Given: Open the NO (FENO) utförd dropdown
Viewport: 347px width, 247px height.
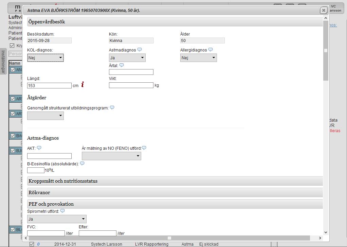Looking at the screenshot, I should (111, 156).
